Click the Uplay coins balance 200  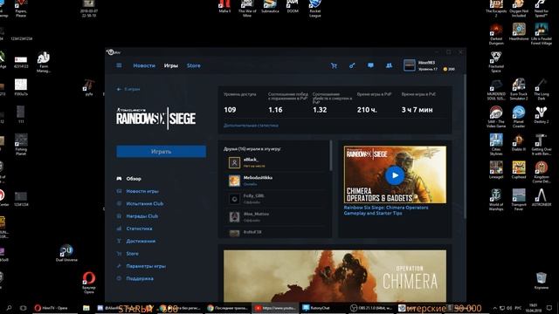click(x=449, y=69)
